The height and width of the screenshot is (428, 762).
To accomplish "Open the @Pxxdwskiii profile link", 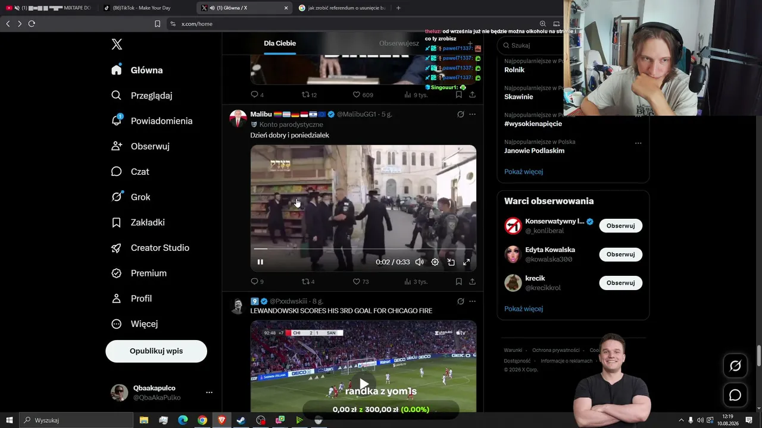I will [x=288, y=301].
